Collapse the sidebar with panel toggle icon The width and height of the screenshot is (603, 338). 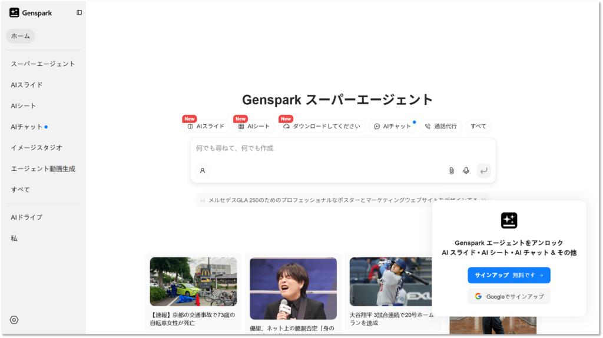pos(79,13)
